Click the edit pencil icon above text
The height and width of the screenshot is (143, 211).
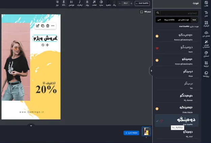point(38,26)
